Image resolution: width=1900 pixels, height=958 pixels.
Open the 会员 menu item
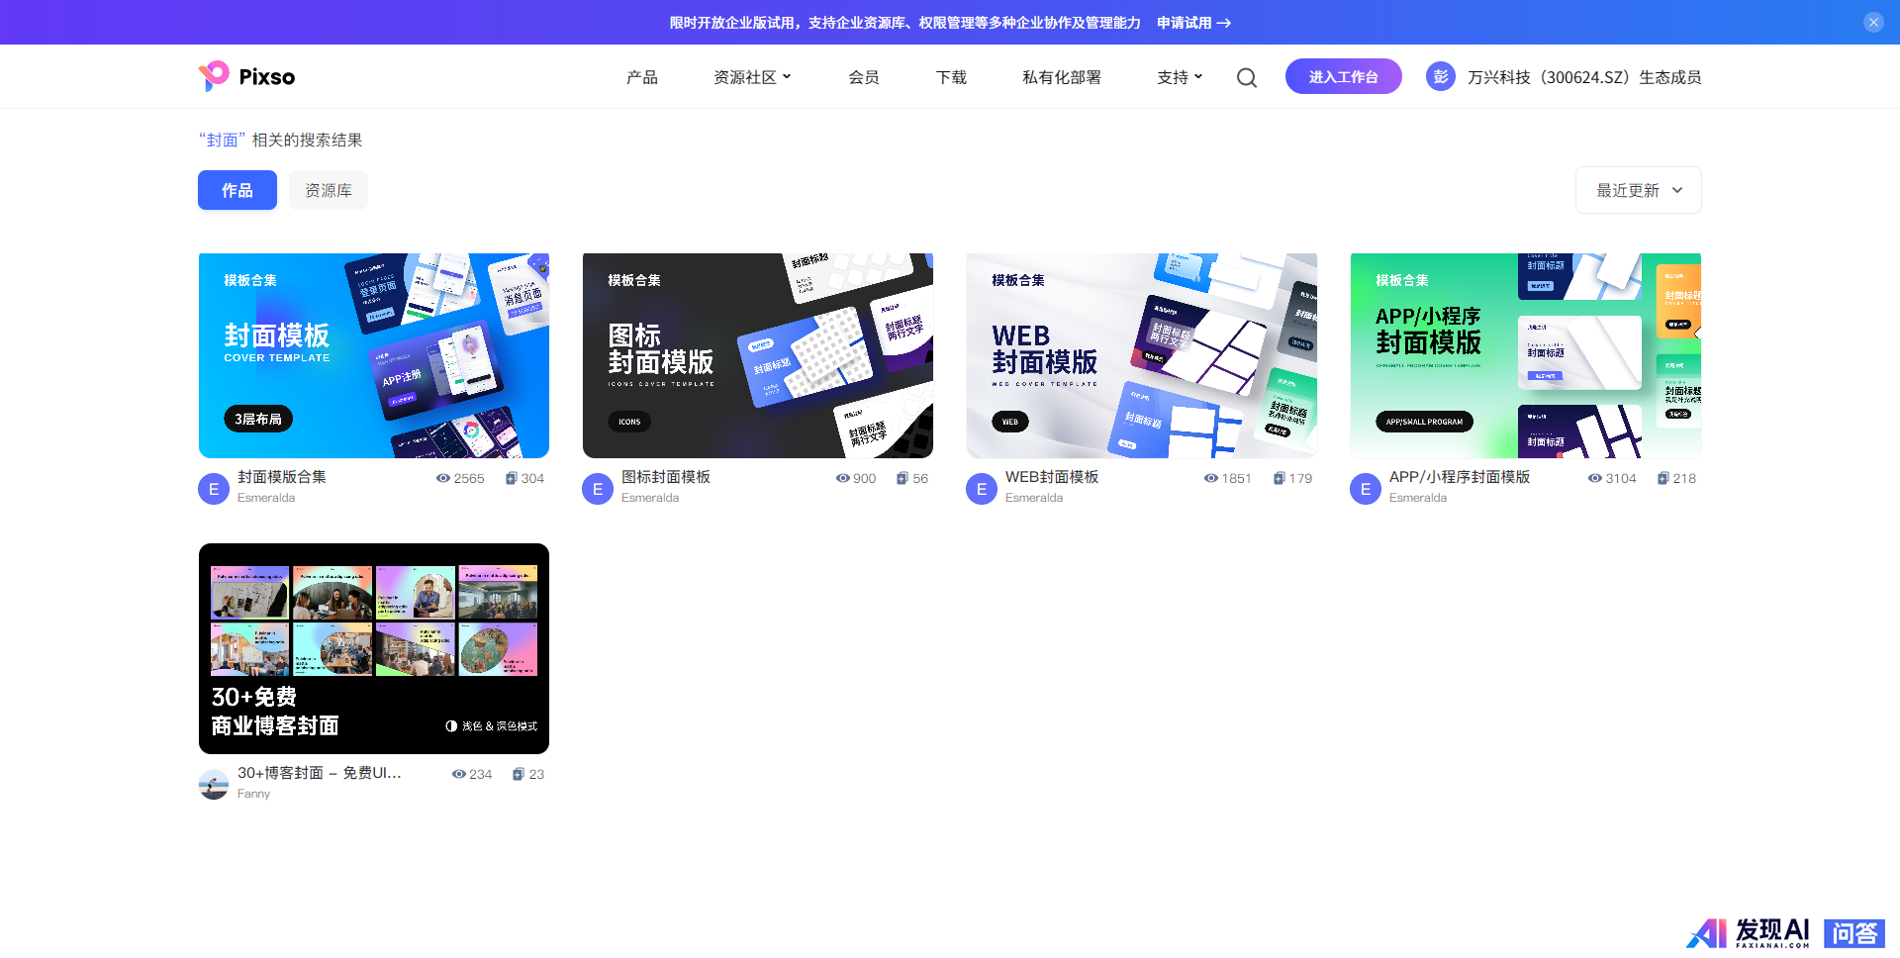click(864, 77)
